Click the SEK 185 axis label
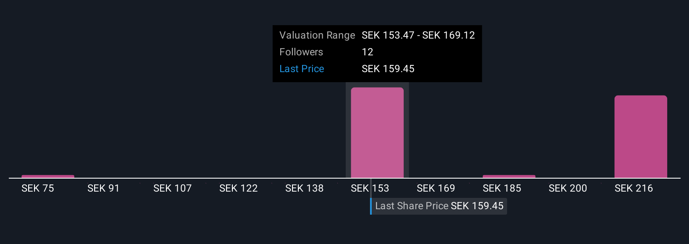Image resolution: width=689 pixels, height=244 pixels. tap(502, 188)
